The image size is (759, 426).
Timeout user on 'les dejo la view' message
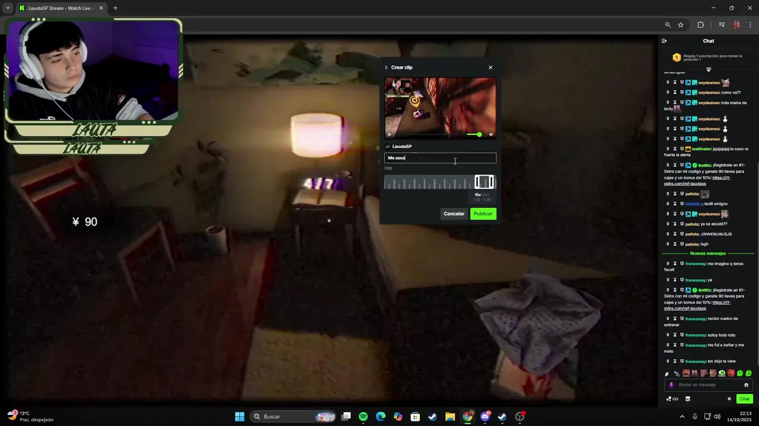(x=675, y=362)
